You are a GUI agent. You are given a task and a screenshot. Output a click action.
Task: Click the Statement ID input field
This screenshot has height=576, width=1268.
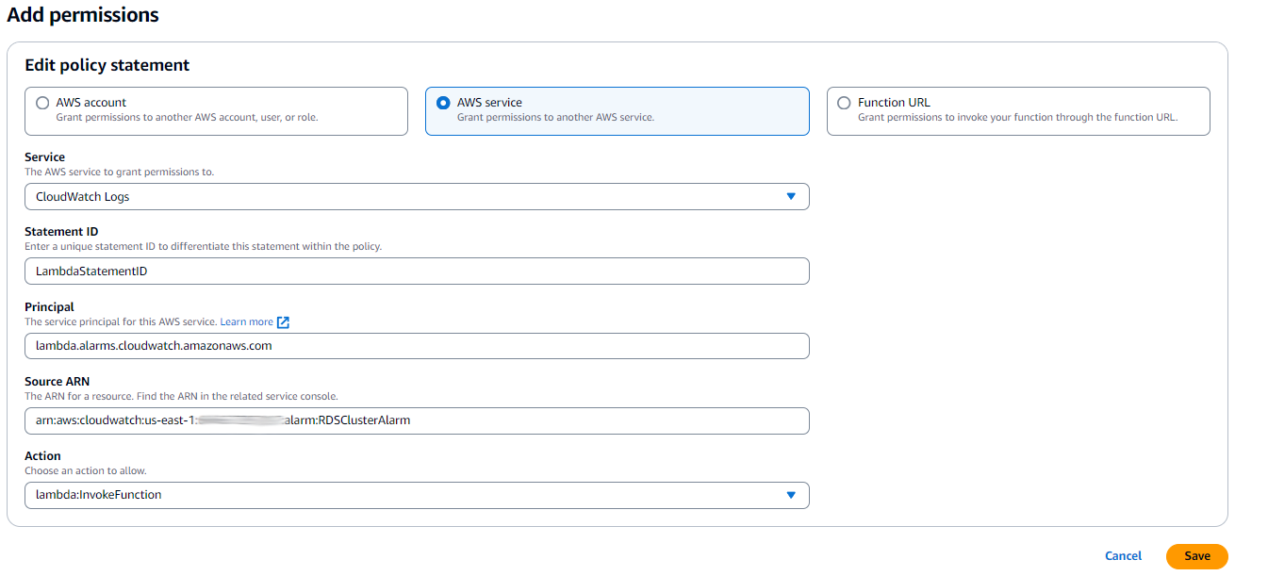417,271
